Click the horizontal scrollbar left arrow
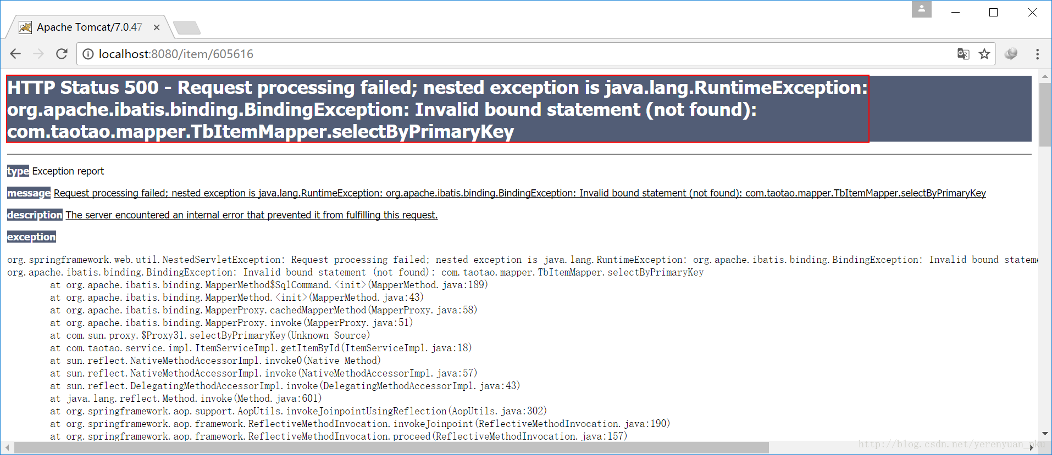 click(7, 448)
